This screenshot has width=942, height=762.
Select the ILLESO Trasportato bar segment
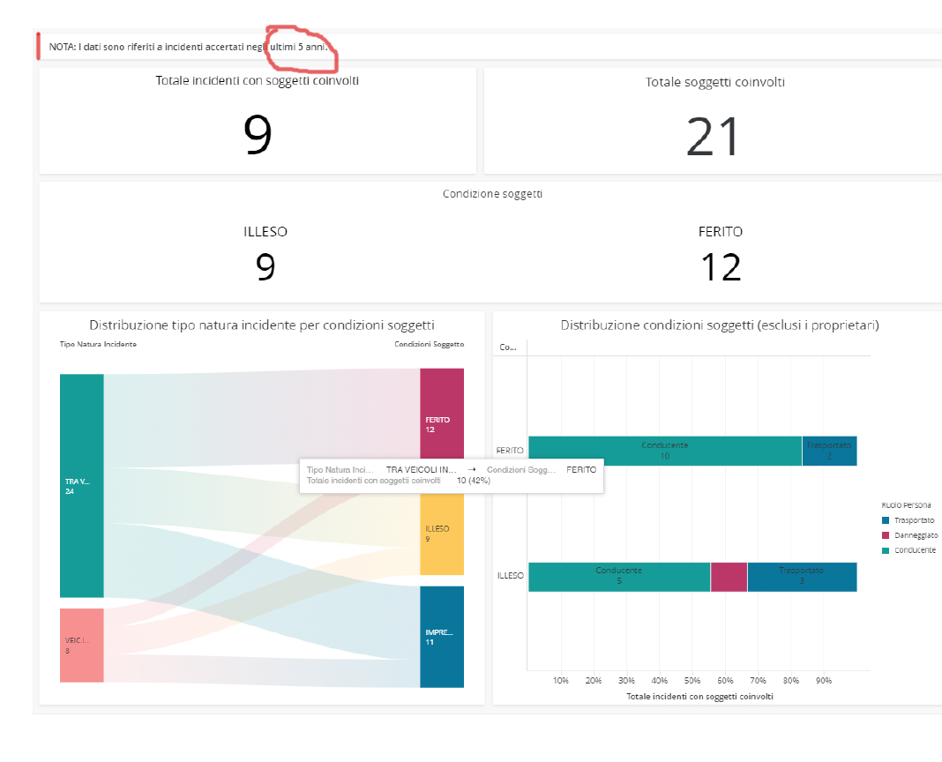(802, 577)
